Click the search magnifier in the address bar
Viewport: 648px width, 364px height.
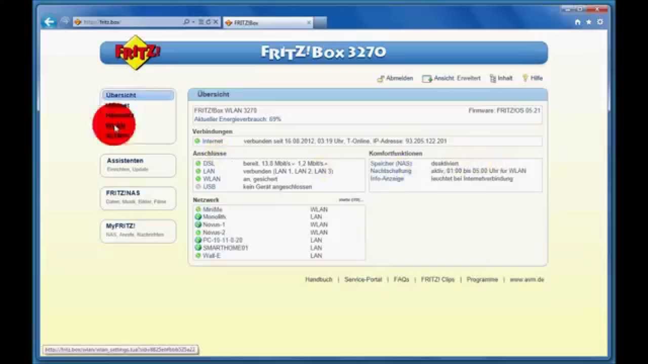click(x=186, y=22)
